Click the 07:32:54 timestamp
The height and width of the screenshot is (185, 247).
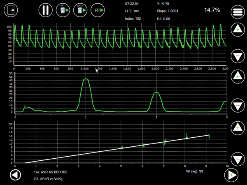point(132,4)
